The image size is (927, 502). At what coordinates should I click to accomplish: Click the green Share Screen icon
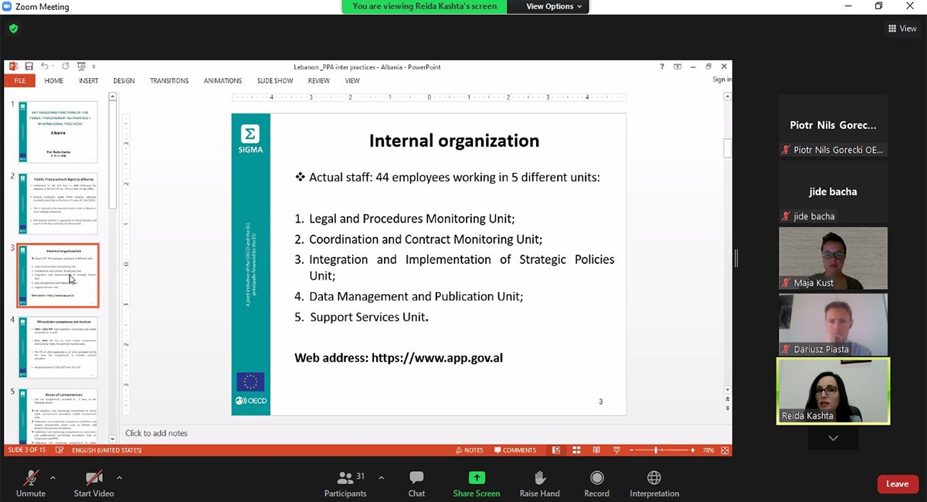click(477, 478)
